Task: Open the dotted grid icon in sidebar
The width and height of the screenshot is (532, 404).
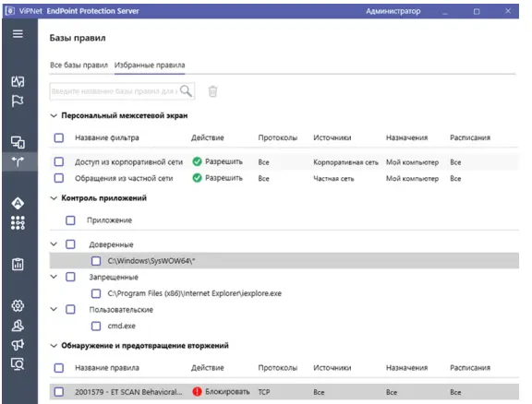Action: [x=18, y=223]
